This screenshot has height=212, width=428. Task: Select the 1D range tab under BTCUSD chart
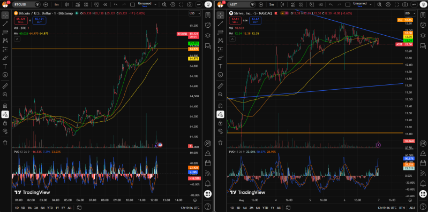click(17, 208)
